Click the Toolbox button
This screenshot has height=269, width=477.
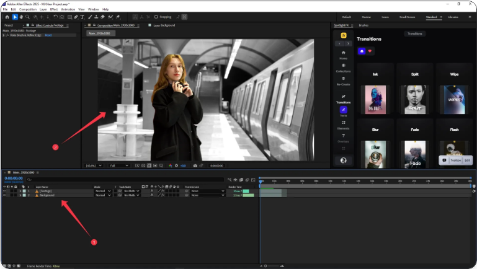click(x=455, y=160)
